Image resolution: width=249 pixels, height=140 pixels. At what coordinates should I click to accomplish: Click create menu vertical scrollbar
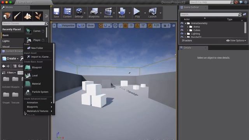(54, 73)
